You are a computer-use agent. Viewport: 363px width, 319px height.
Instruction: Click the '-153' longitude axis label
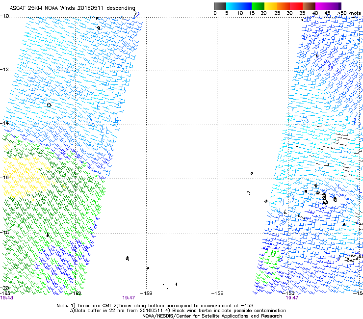click(288, 293)
